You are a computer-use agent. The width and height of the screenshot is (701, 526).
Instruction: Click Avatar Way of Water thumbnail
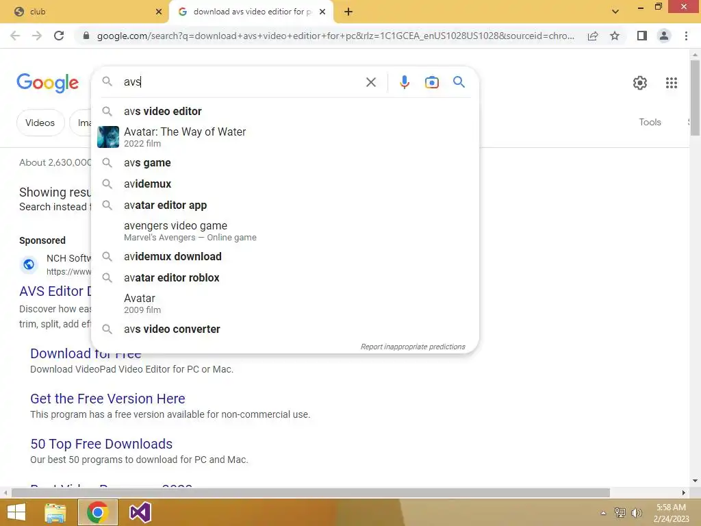[108, 137]
